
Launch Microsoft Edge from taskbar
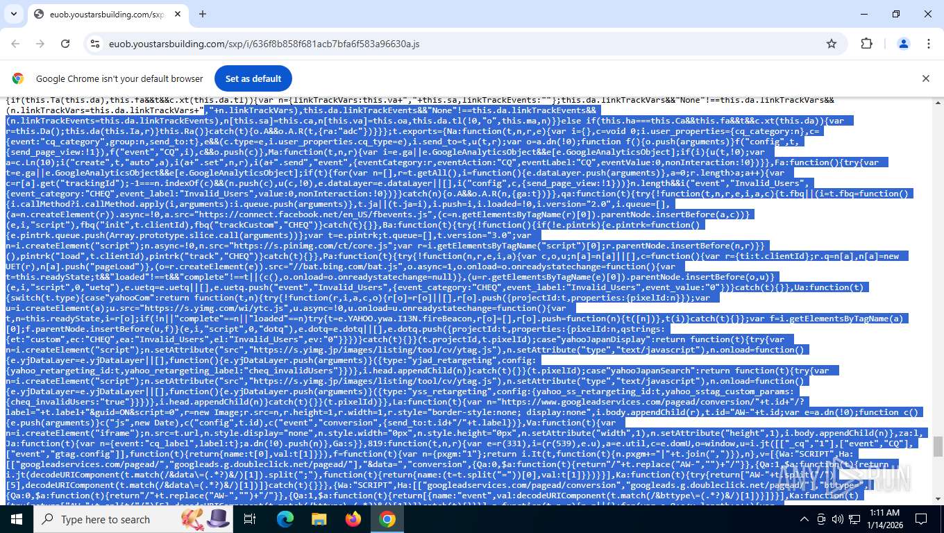pyautogui.click(x=285, y=519)
